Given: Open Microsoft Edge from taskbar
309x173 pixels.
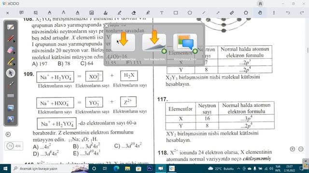Looking at the screenshot, I should [116, 169].
